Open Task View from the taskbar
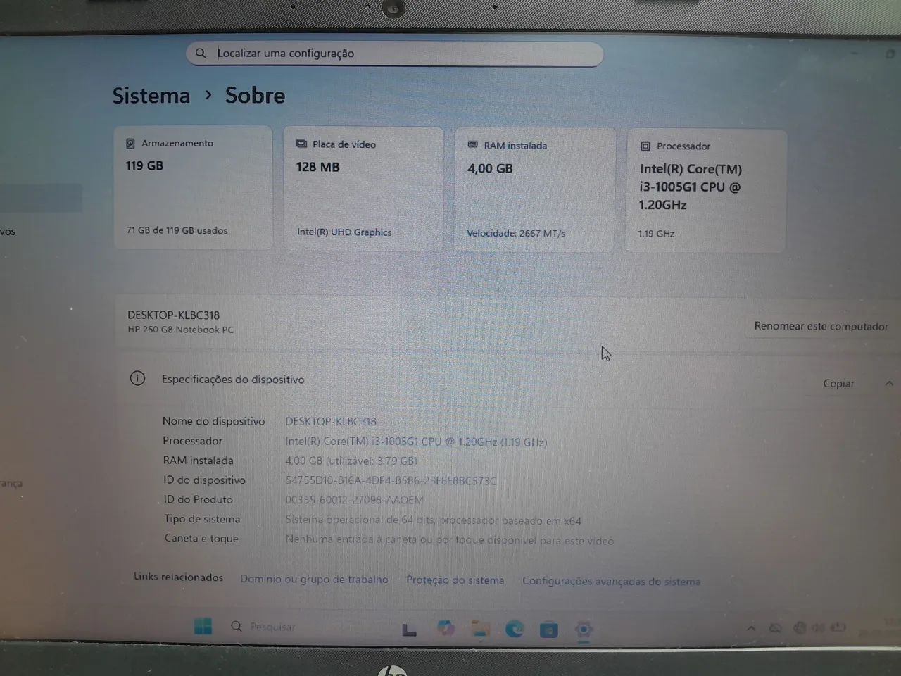901x676 pixels. point(409,629)
